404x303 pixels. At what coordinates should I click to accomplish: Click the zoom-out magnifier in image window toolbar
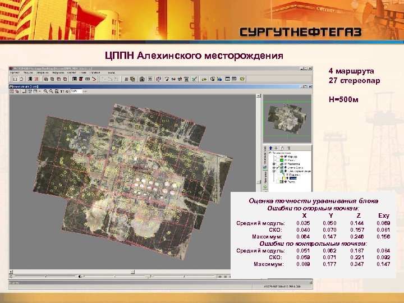coord(51,91)
